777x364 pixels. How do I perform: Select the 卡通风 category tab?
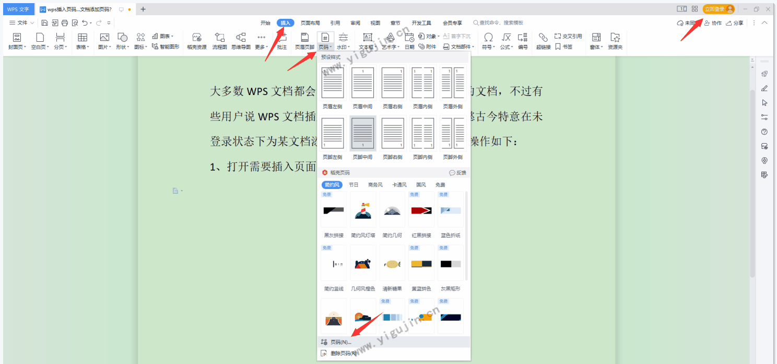coord(399,185)
